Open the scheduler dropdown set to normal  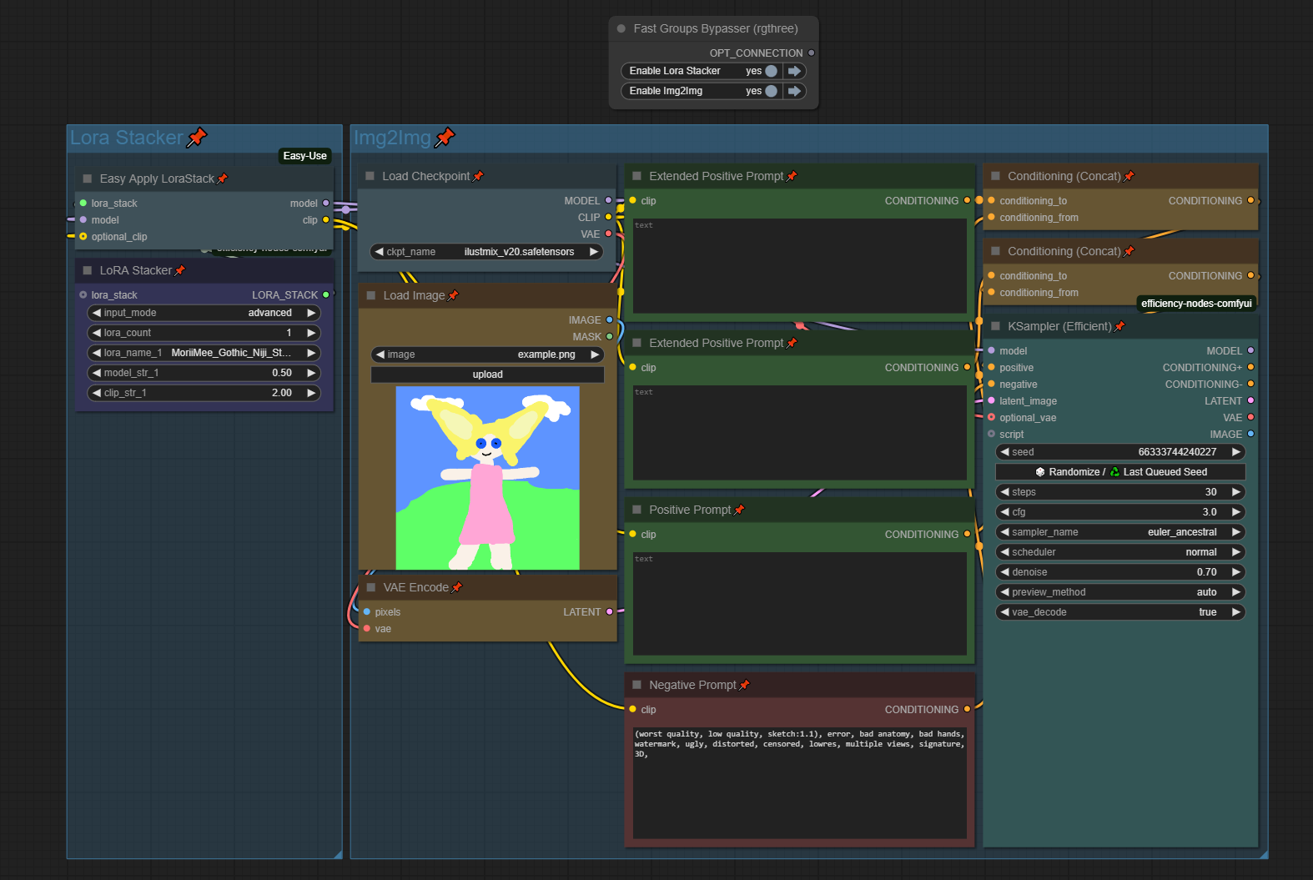click(1119, 552)
